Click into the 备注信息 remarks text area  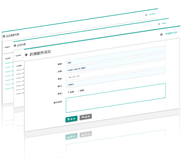pyautogui.click(x=116, y=98)
